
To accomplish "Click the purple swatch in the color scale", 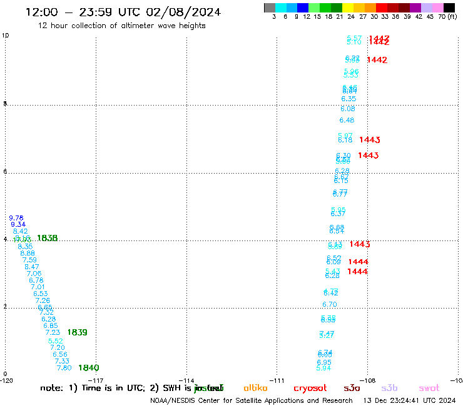I will coord(415,7).
